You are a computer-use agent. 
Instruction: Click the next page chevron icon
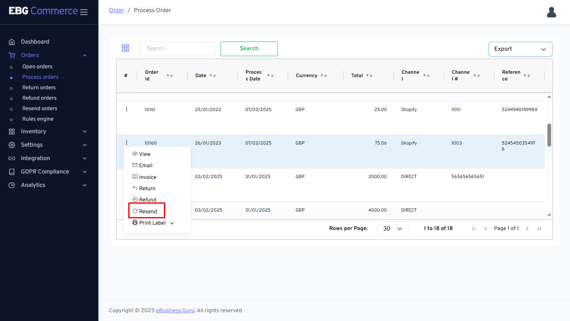click(527, 228)
